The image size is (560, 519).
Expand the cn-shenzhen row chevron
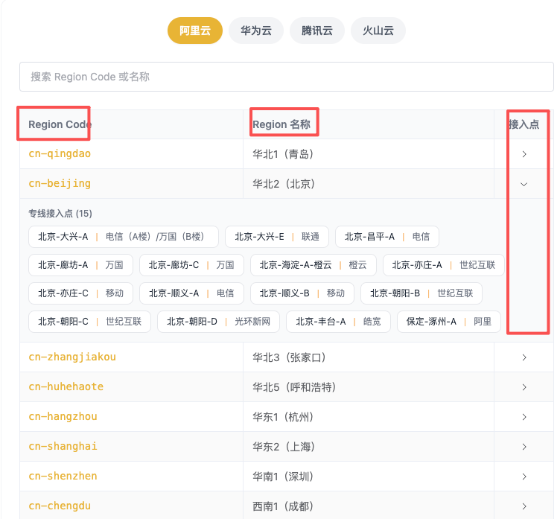click(524, 477)
